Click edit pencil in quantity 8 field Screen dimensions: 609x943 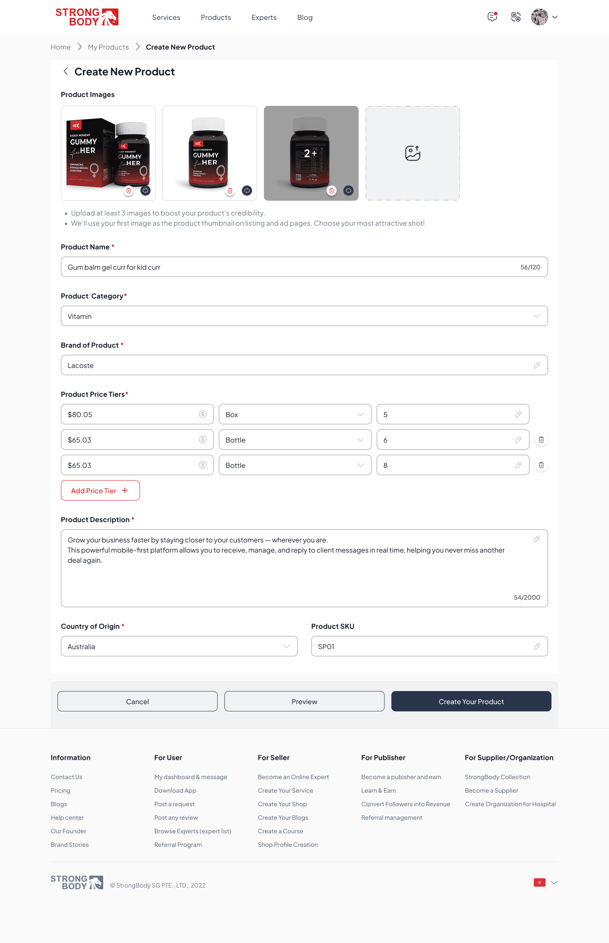pos(518,465)
